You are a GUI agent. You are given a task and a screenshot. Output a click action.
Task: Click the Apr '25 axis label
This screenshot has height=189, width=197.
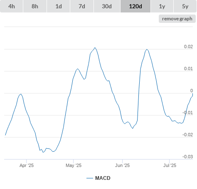(27, 165)
